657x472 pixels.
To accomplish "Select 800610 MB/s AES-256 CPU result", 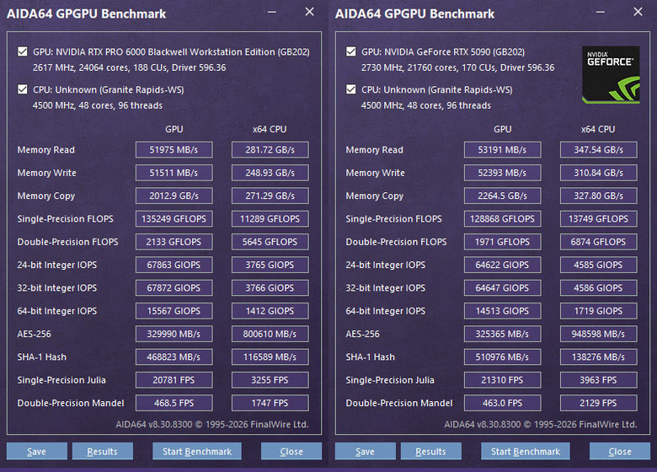I will point(270,334).
